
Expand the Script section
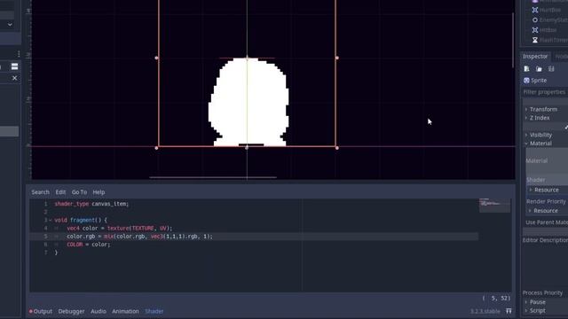537,311
